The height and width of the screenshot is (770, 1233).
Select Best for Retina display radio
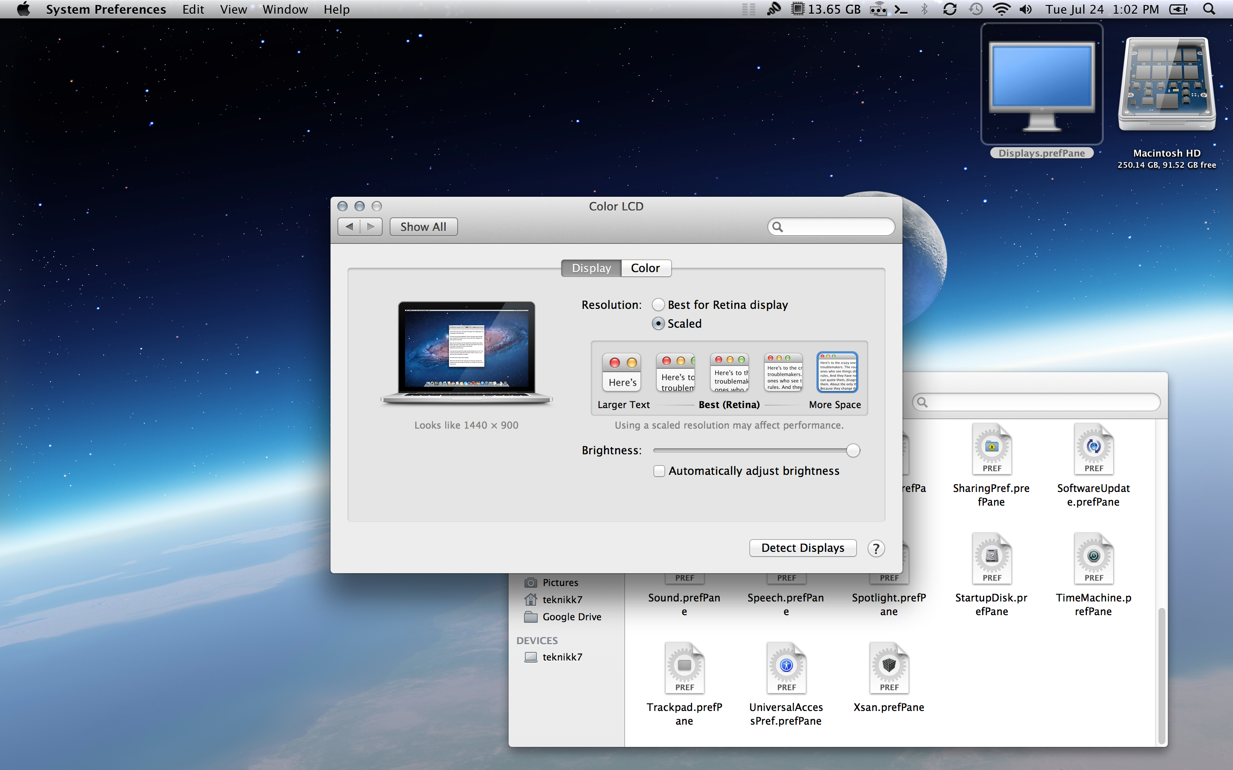point(658,305)
